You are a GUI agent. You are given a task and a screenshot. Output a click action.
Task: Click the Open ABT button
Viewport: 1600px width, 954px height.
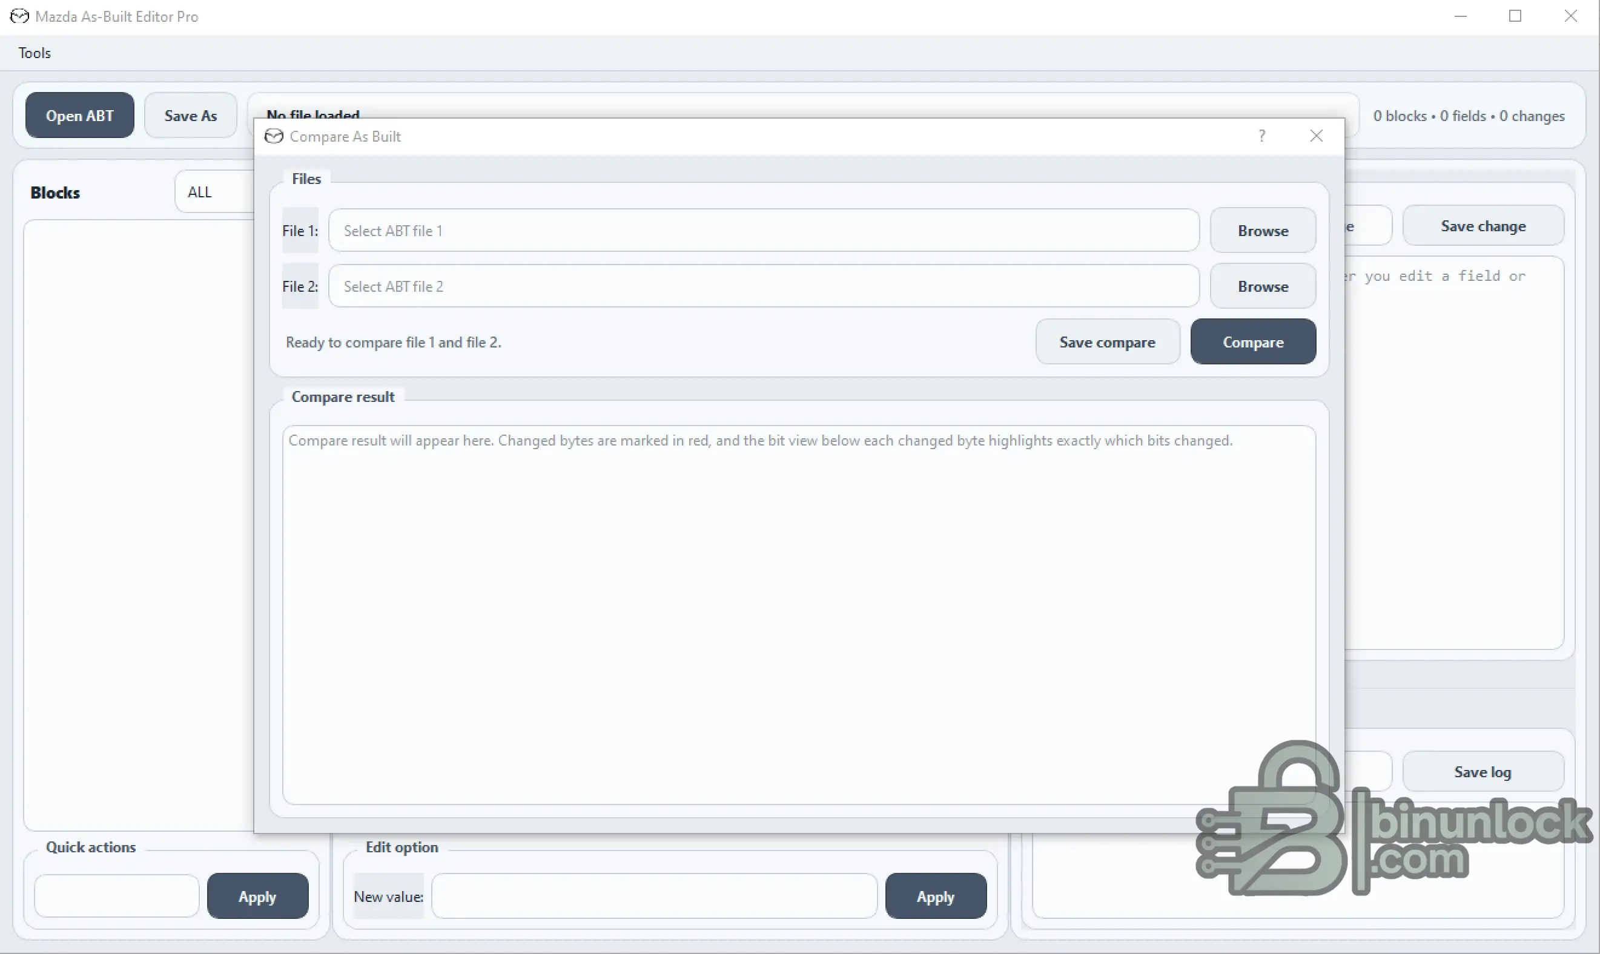coord(80,116)
